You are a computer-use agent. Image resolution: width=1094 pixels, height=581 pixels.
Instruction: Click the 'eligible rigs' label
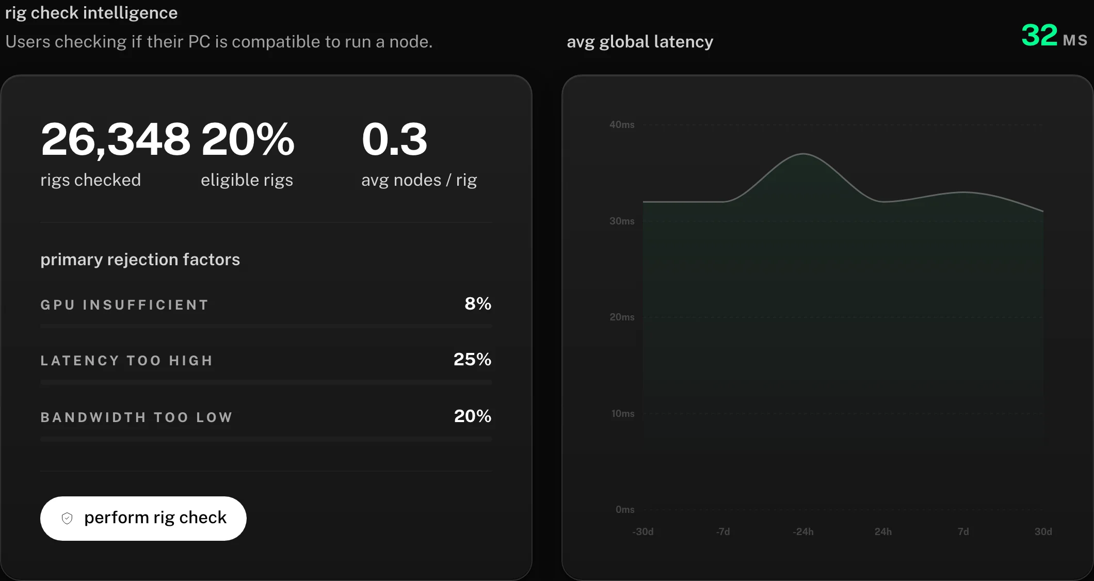(247, 180)
